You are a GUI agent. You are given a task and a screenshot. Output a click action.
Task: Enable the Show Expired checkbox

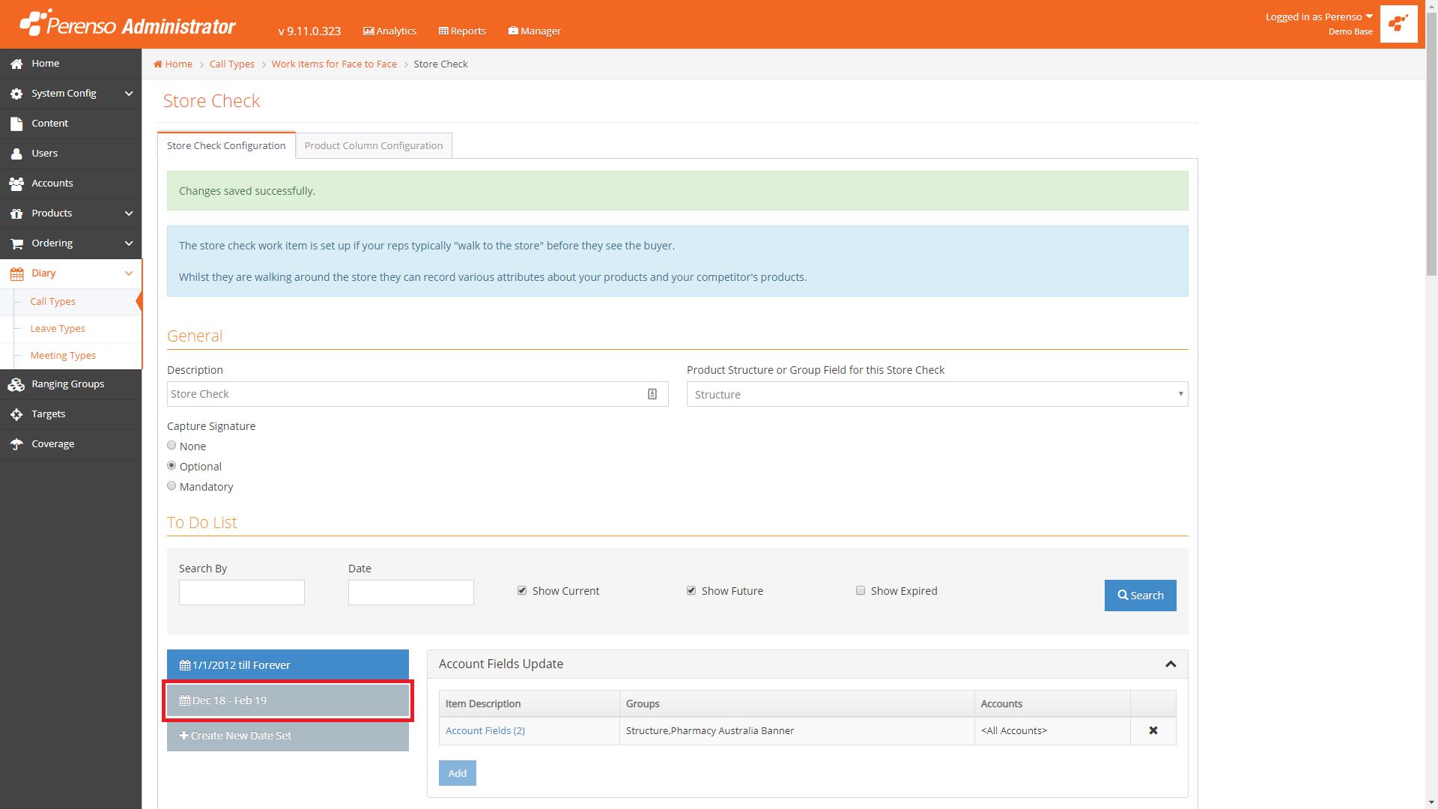click(x=861, y=590)
